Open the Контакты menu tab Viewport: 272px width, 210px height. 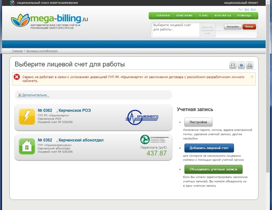coord(222,16)
